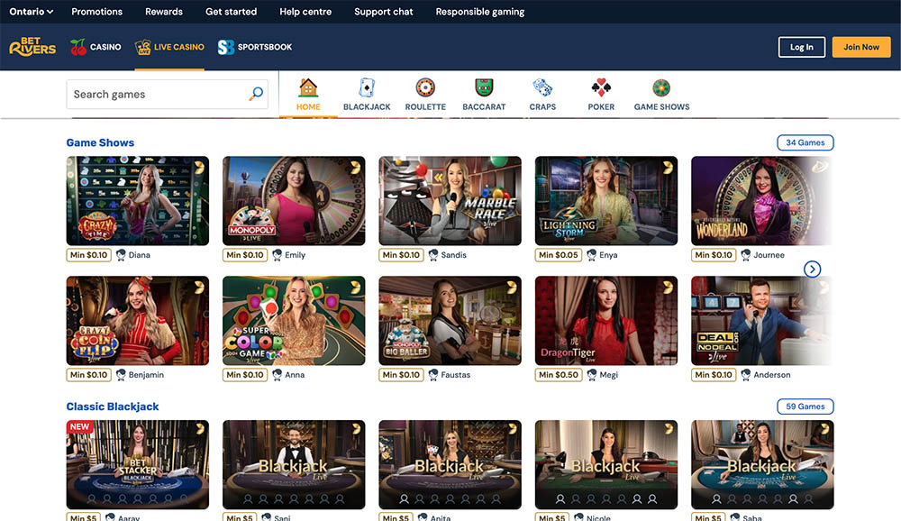This screenshot has width=901, height=521.
Task: Open the Game Shows section heading
Action: [x=100, y=142]
